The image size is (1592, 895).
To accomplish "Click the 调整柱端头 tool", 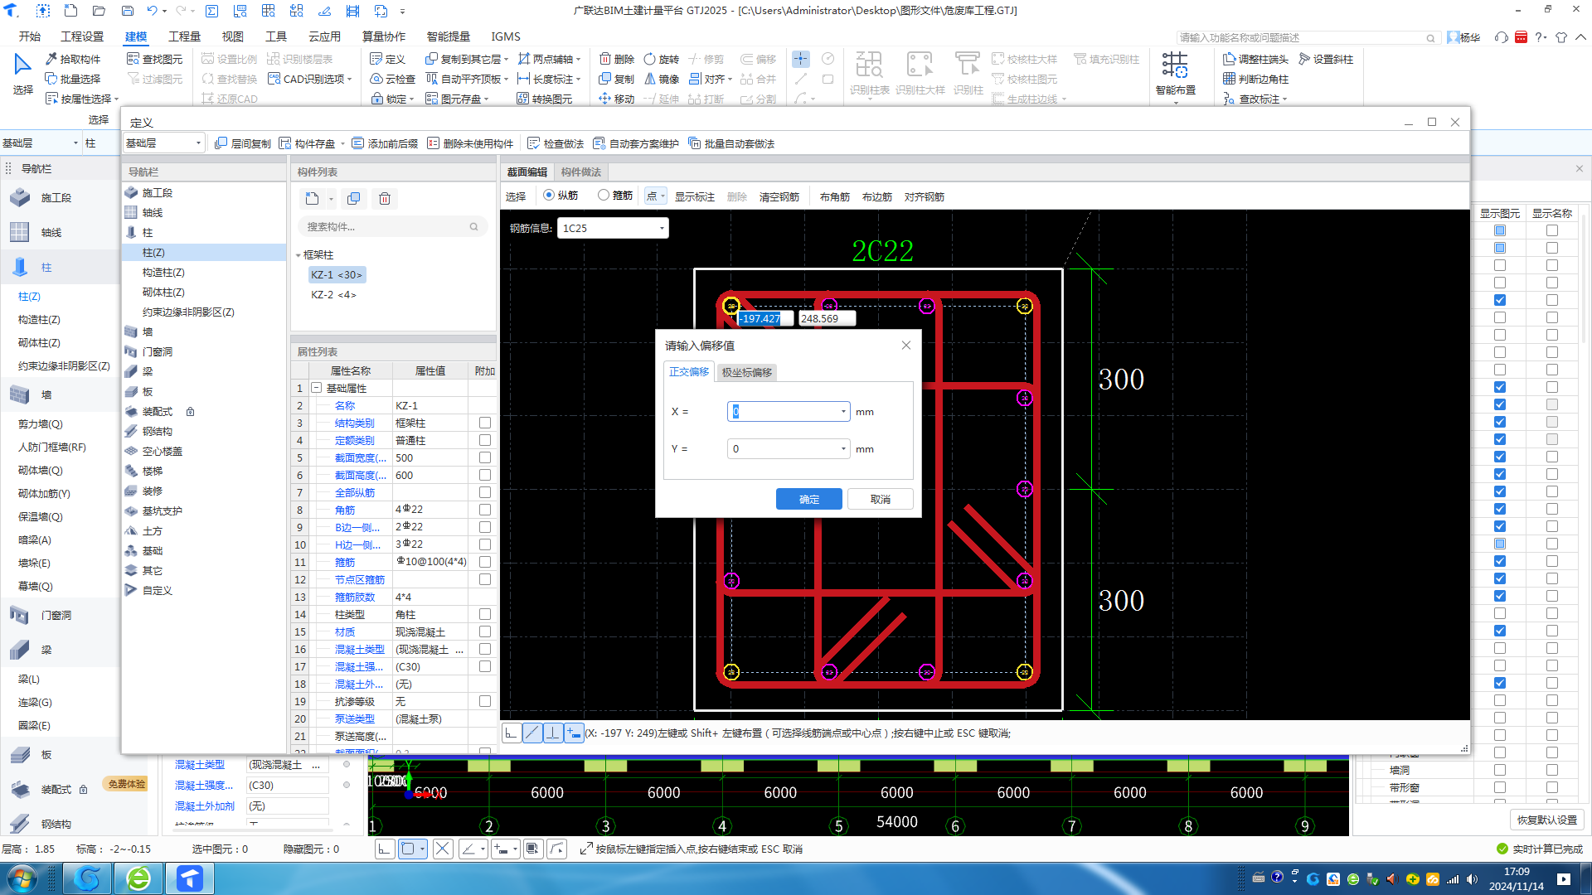I will click(1255, 59).
